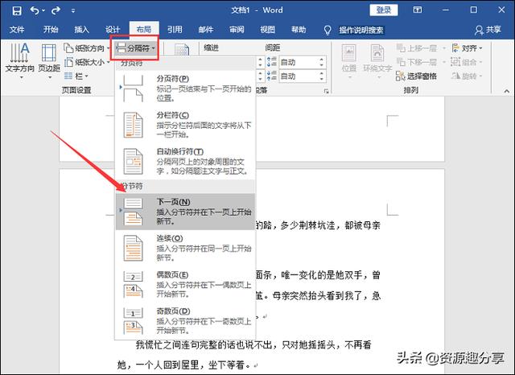Switch to the 邮件 tab
The width and height of the screenshot is (515, 375).
tap(206, 30)
